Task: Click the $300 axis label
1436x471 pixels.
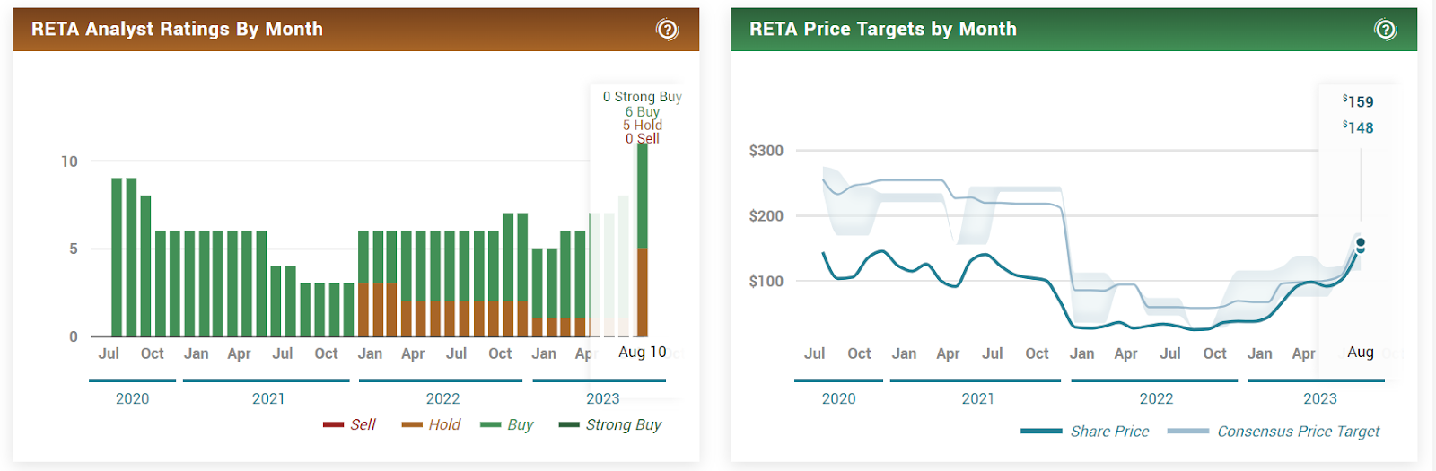Action: click(x=766, y=151)
